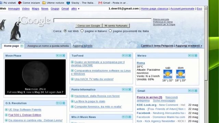The image size is (219, 123).
Task: Click 'Cambia il tema Penguins' link
Action: (157, 45)
